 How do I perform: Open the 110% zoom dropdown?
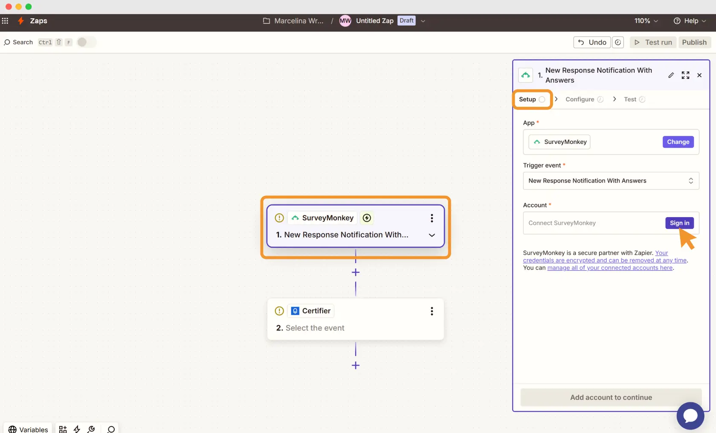[646, 20]
